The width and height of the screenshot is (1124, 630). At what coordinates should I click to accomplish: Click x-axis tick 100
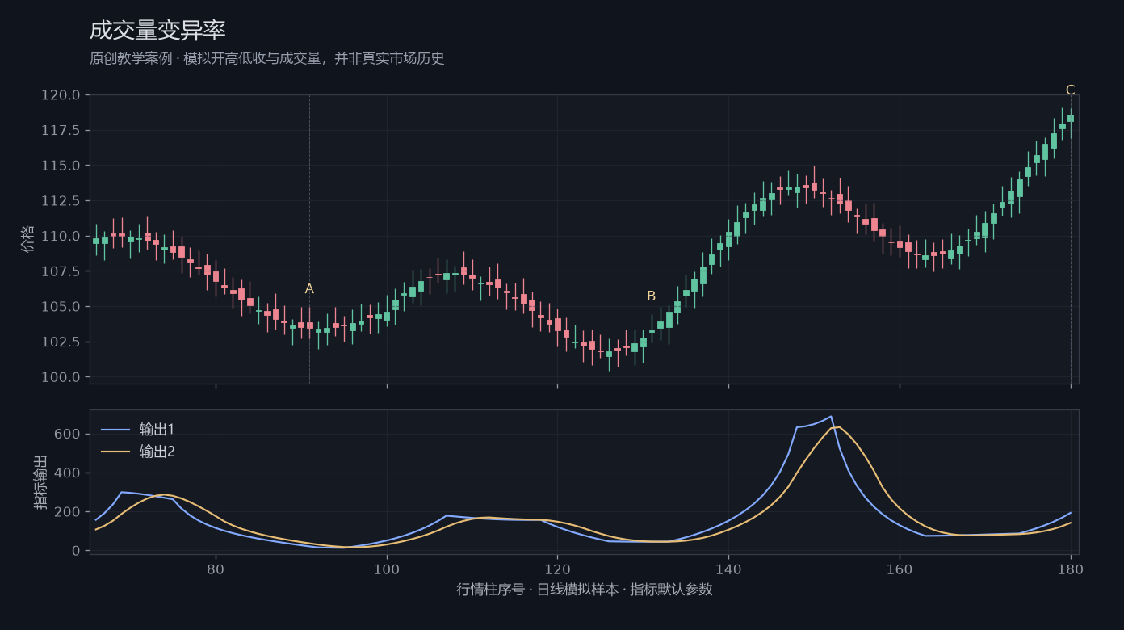(387, 568)
